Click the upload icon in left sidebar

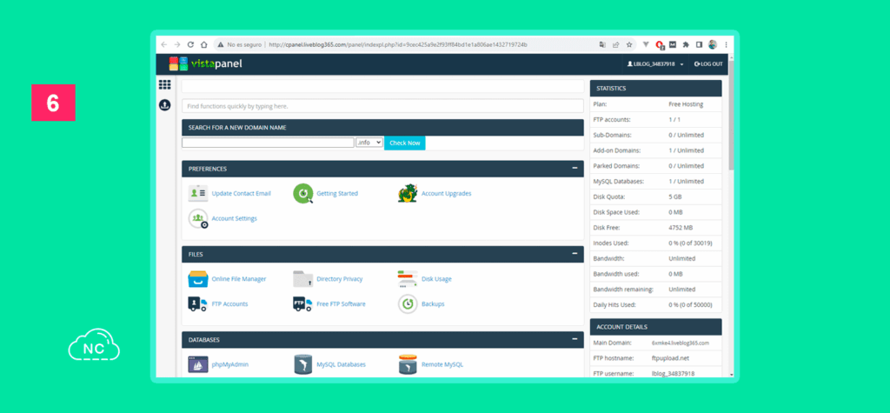pos(164,105)
